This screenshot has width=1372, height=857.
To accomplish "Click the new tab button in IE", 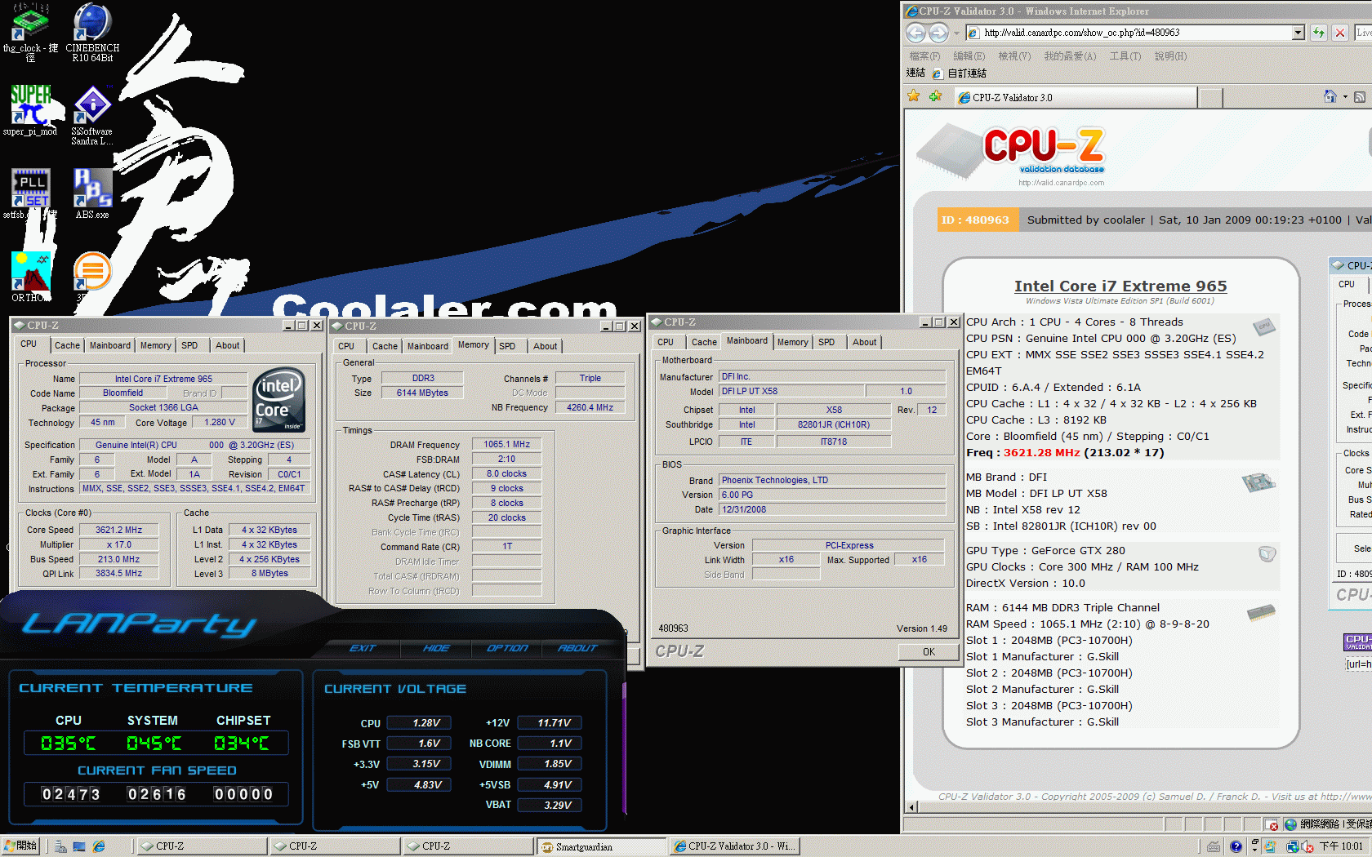I will [1210, 98].
